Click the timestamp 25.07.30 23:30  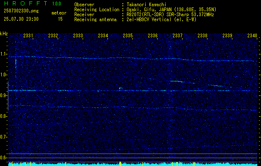(21, 19)
